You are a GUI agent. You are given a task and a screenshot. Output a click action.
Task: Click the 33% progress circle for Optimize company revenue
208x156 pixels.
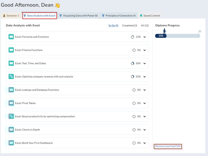(x=132, y=77)
